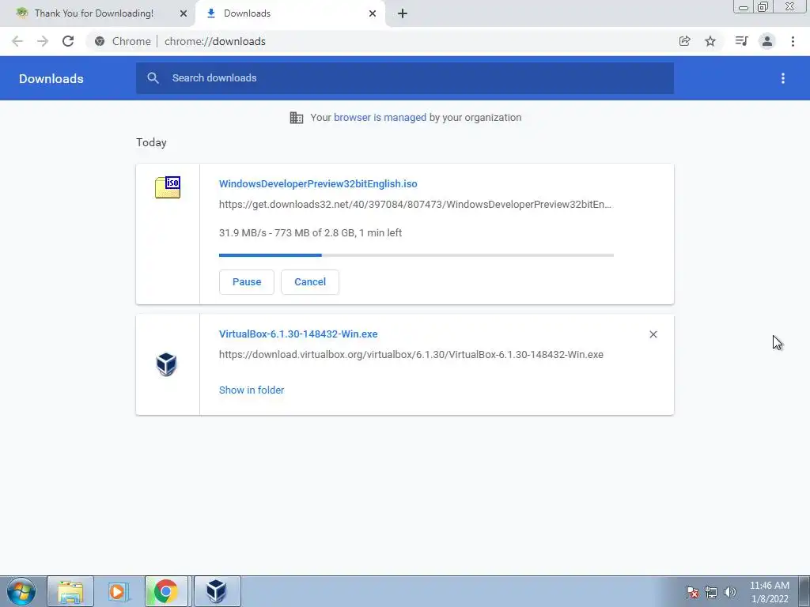Go back using the browser back arrow
The width and height of the screenshot is (810, 607).
coord(17,41)
